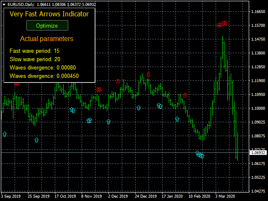Image resolution: width=268 pixels, height=201 pixels.
Task: Select the 1.09025 price scale label
Action: pos(258,122)
